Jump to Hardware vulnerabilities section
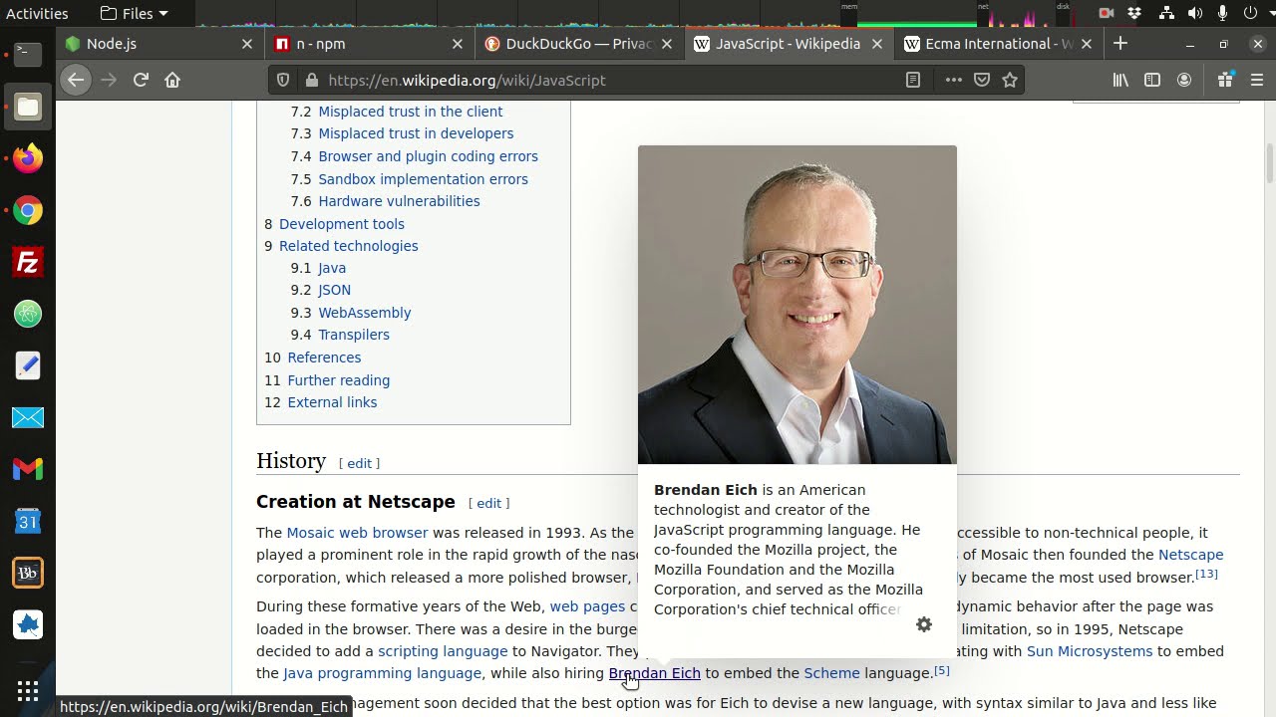 399,201
